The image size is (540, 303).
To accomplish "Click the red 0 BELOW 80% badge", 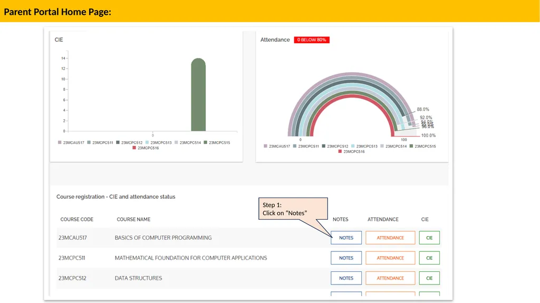I will tap(312, 40).
